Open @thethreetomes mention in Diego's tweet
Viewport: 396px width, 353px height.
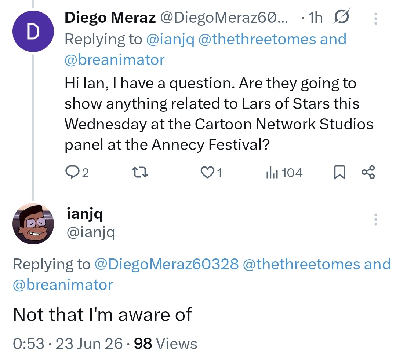click(x=257, y=39)
